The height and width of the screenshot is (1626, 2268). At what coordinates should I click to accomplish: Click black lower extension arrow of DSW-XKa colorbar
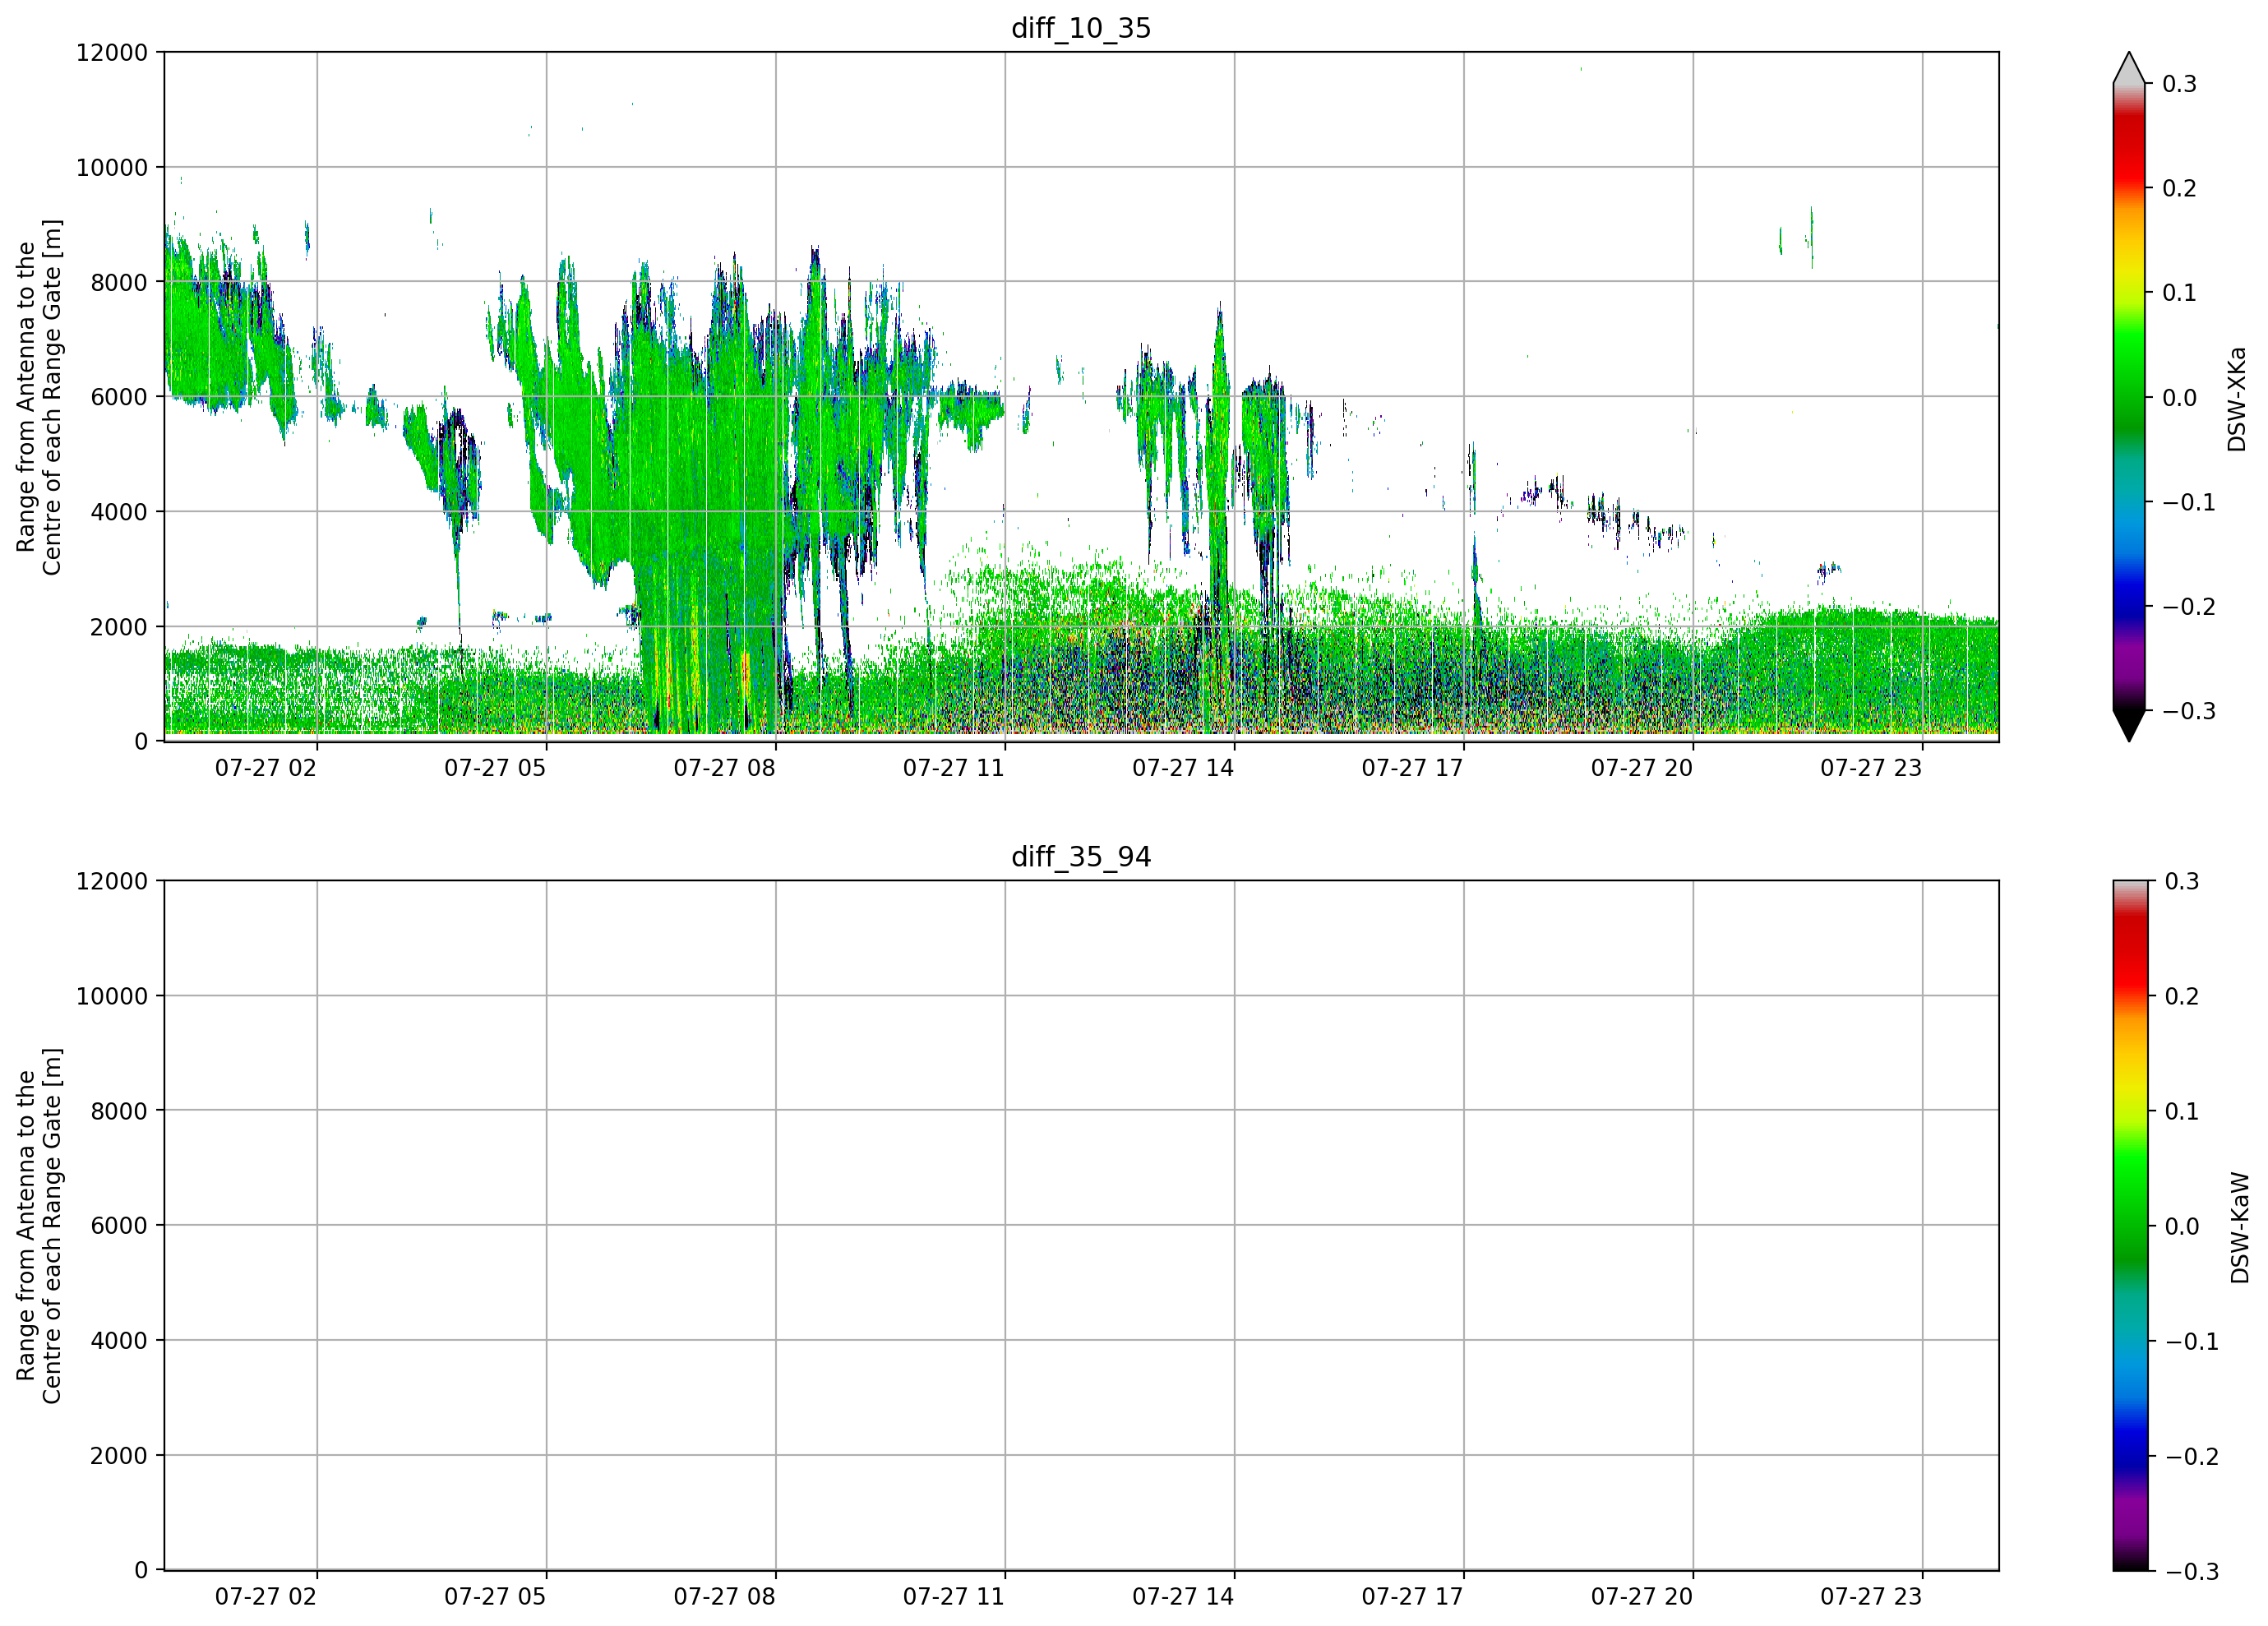[x=2129, y=726]
